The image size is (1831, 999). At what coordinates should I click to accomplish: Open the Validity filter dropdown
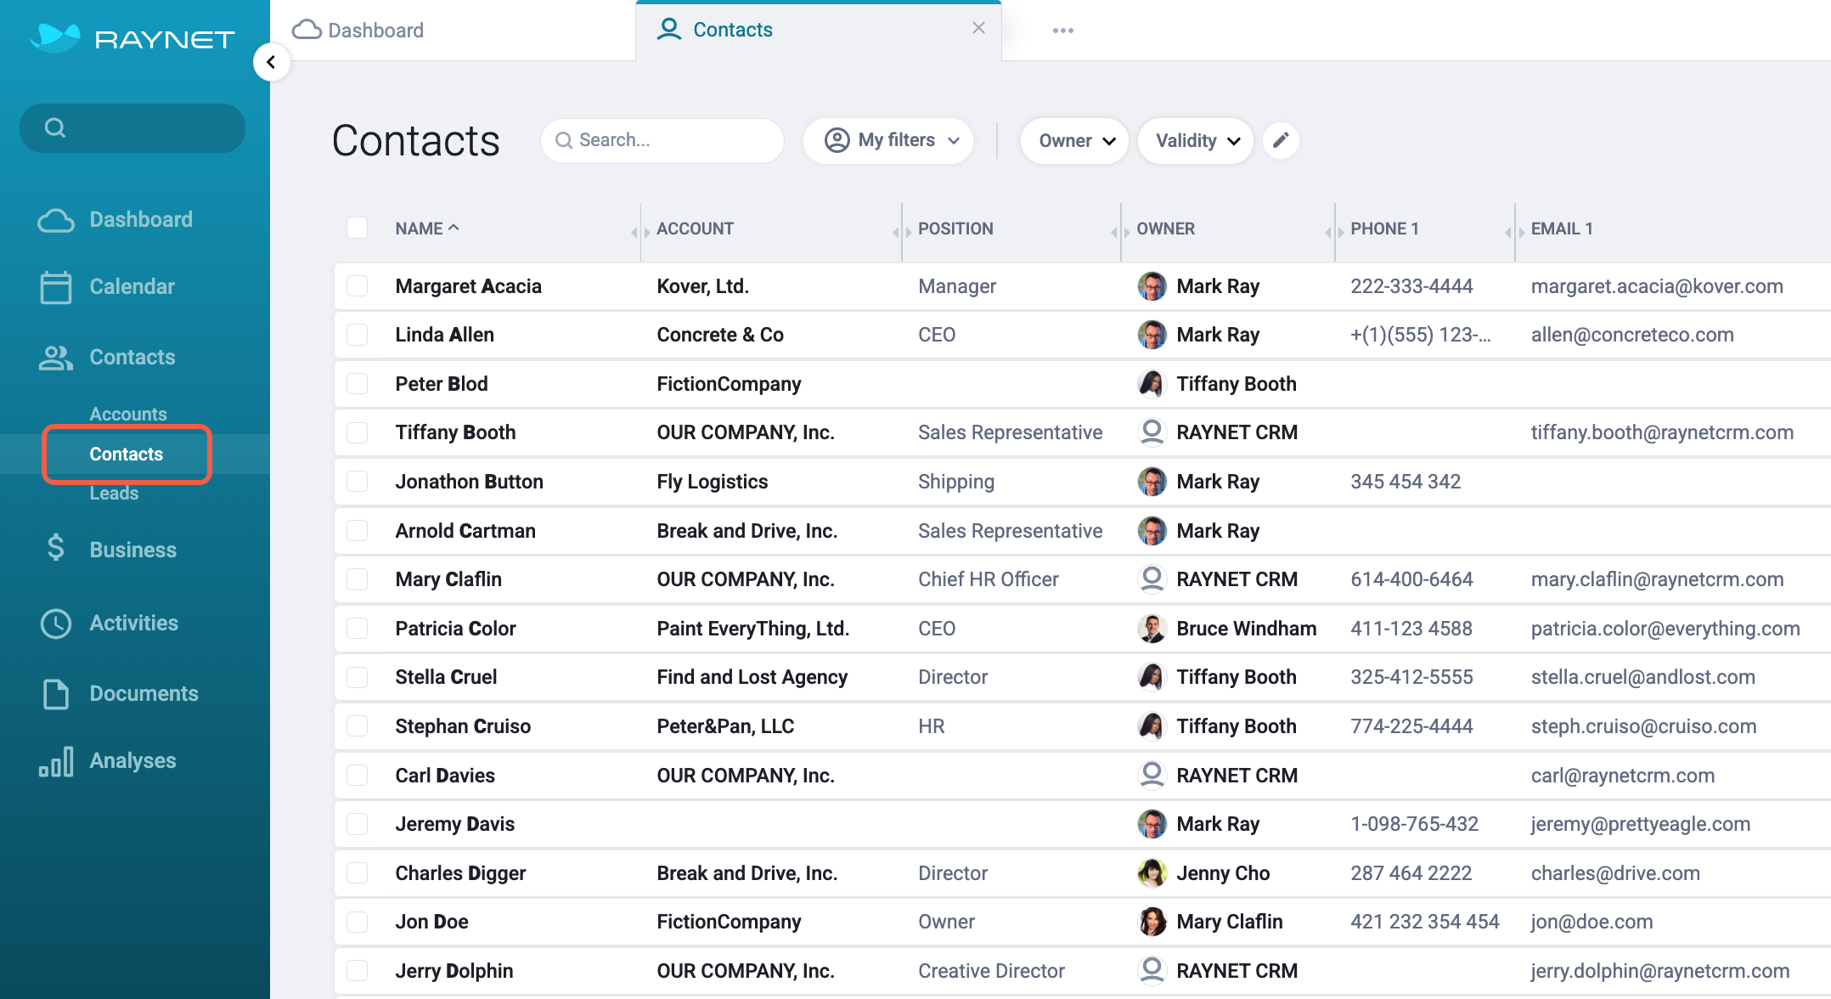[x=1196, y=141]
